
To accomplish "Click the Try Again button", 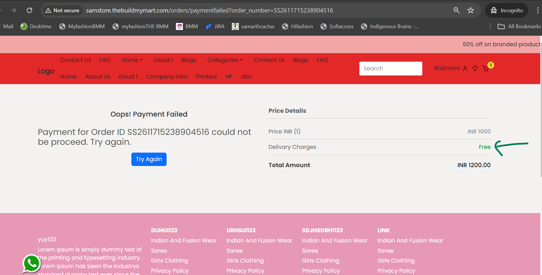I will [x=149, y=159].
